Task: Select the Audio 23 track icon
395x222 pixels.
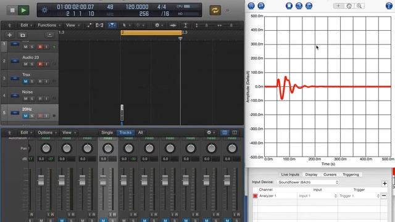Action: (15, 61)
